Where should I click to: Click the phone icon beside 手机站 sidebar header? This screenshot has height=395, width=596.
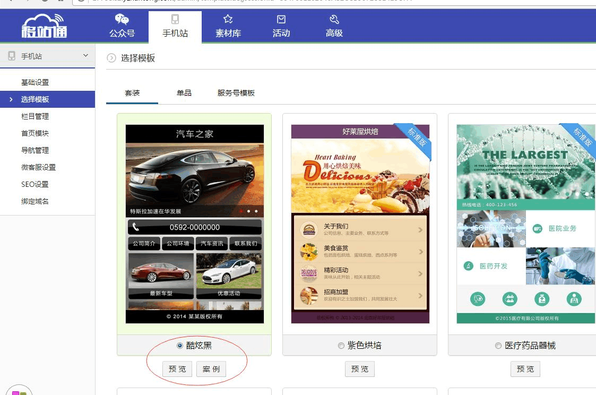pos(12,56)
